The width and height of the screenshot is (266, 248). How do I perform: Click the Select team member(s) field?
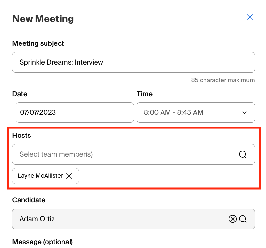(x=134, y=154)
